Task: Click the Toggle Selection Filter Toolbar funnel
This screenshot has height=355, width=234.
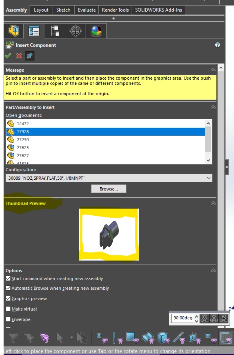Action: tap(13, 338)
